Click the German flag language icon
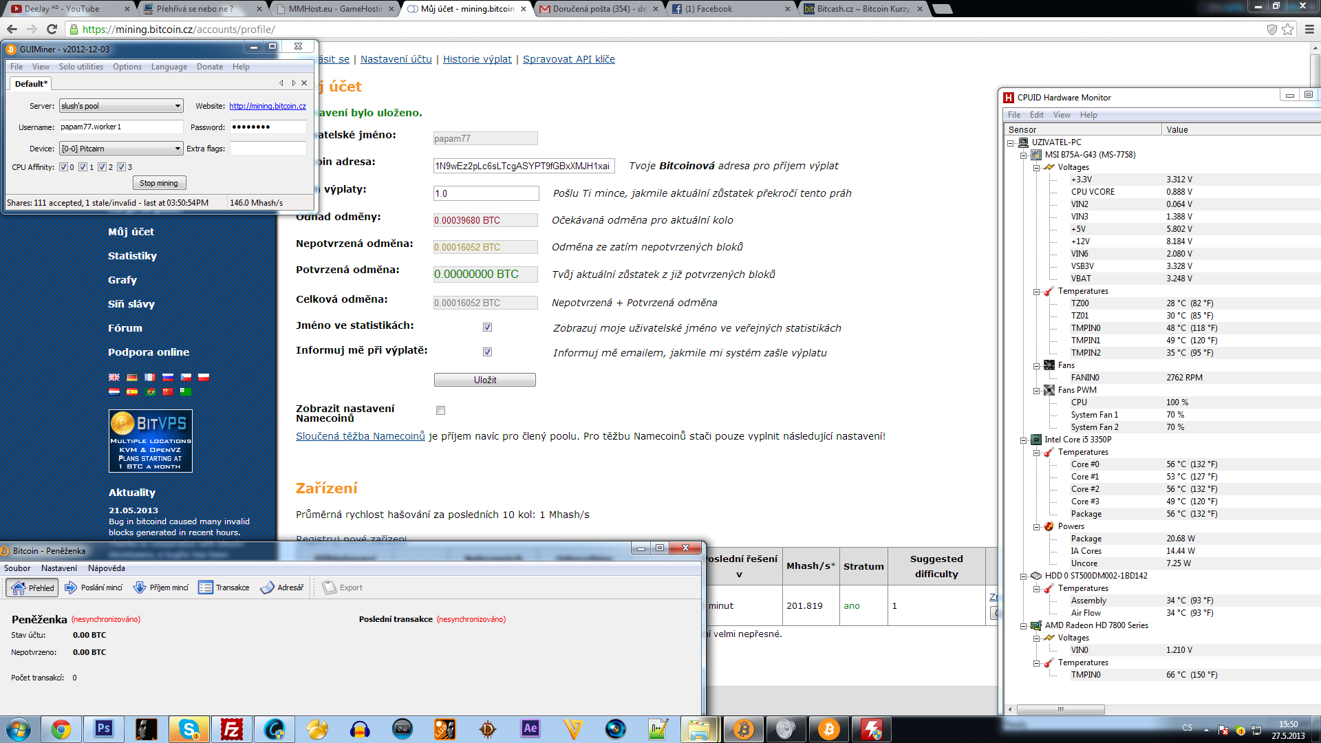 point(132,377)
